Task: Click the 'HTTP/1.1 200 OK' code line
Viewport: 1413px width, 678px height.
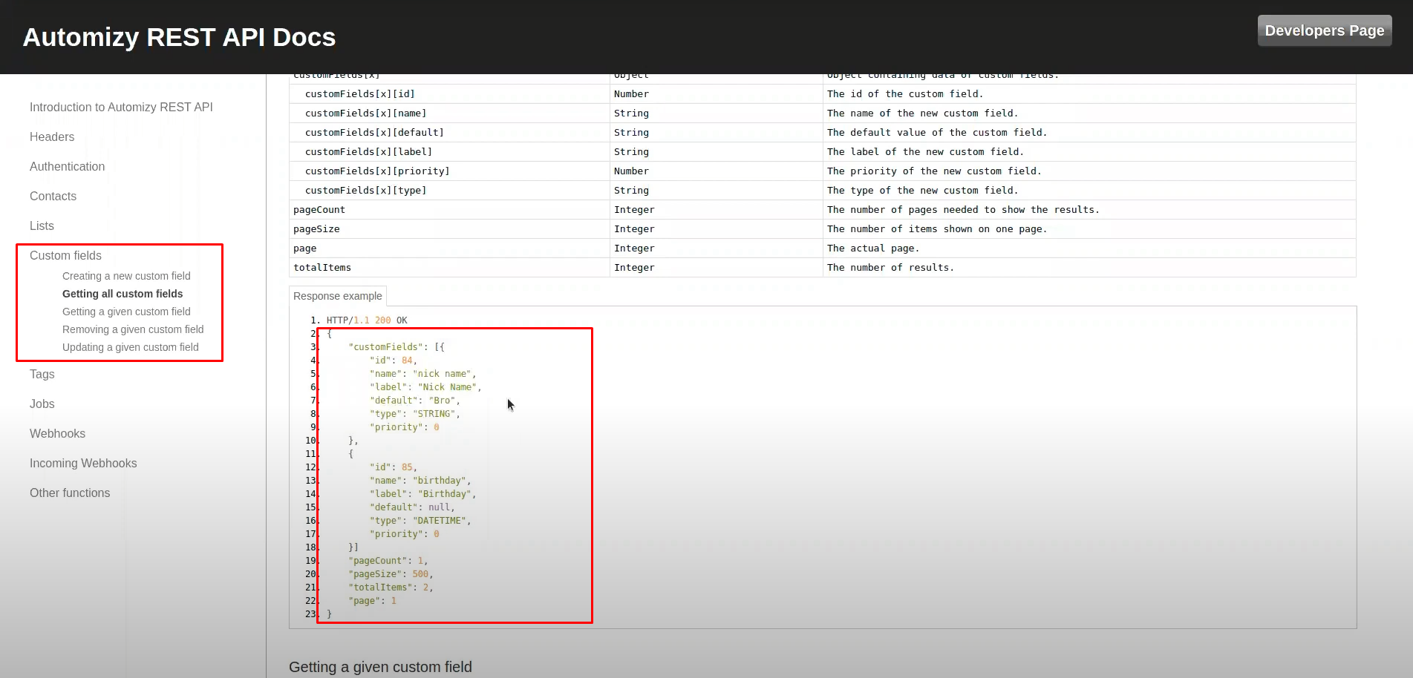Action: [x=367, y=320]
